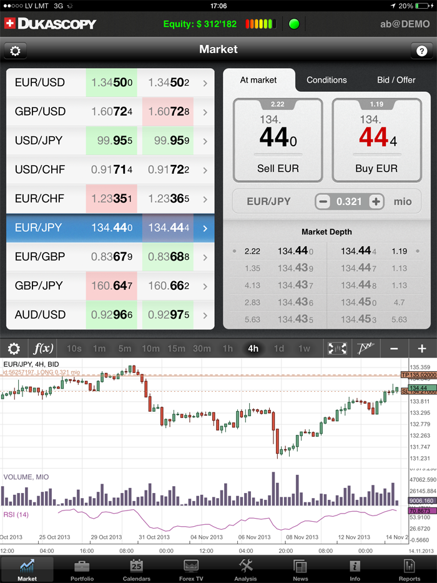Expand GBP/USD row chevron
437x583 pixels.
click(205, 112)
